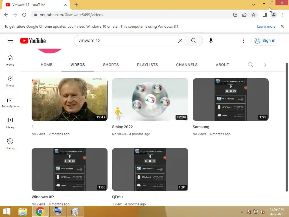Play the QEmu 1:01 thumbnail

point(150,170)
